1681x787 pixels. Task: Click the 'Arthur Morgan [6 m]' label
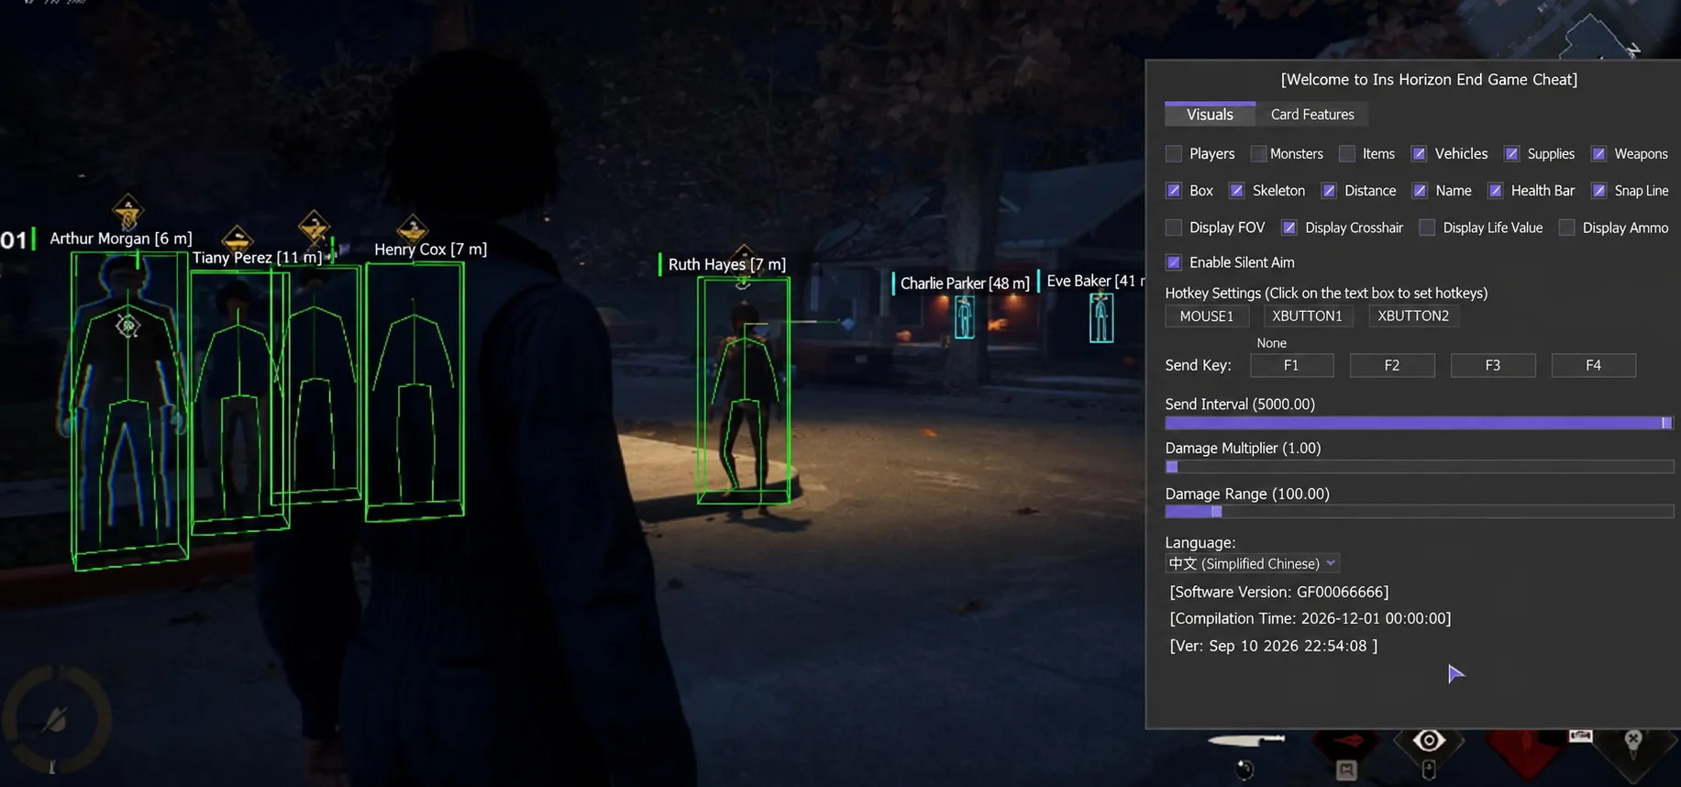click(121, 238)
